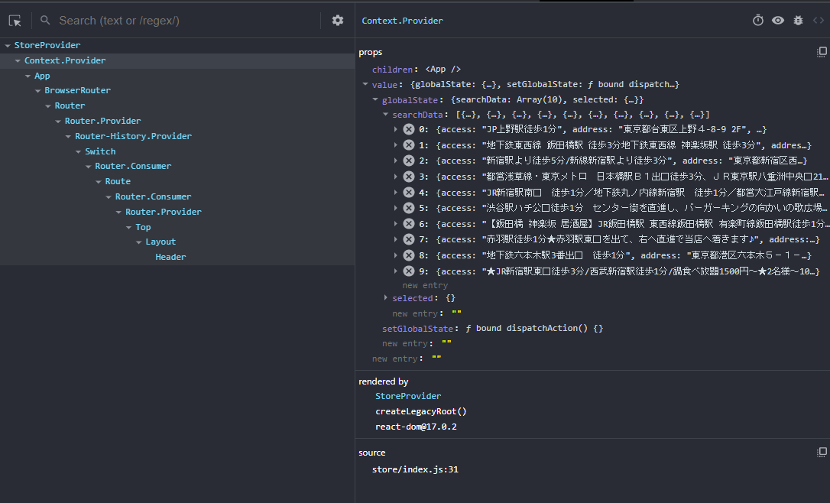Remove entry 9 from searchData
Screen dimensions: 830x503
(x=407, y=270)
